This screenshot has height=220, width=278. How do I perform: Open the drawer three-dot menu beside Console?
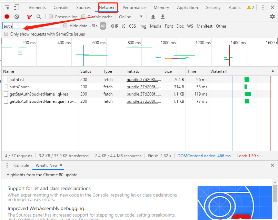click(x=7, y=166)
